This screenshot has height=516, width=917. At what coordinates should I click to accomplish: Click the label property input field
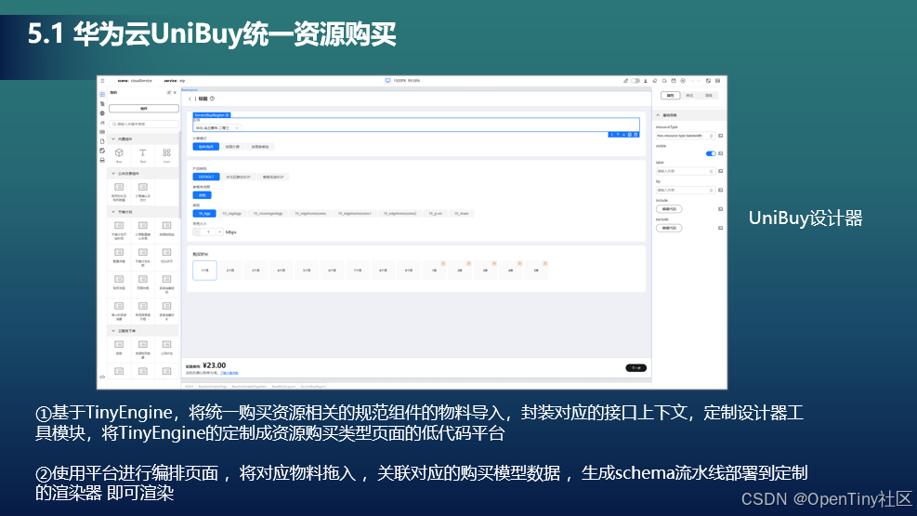(x=686, y=171)
